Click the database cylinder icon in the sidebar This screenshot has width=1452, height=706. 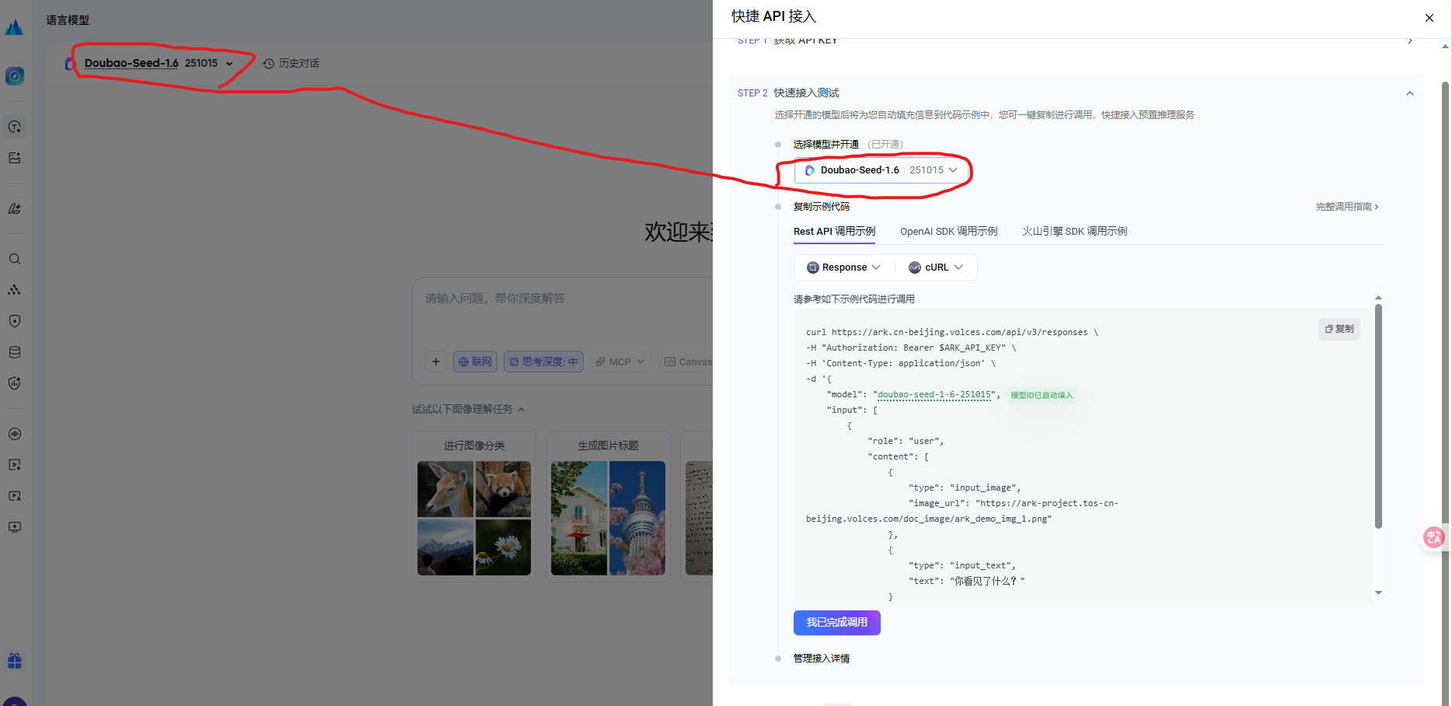[x=15, y=352]
